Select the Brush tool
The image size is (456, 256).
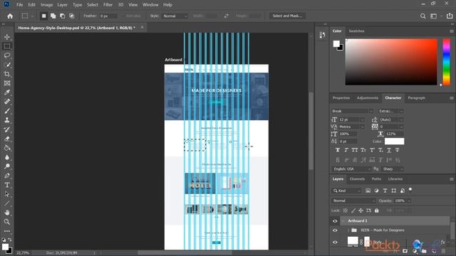[7, 111]
